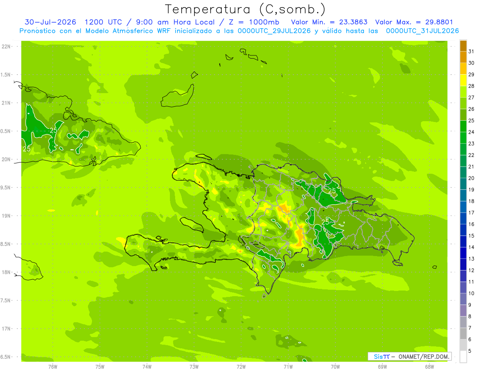482x372 pixels.
Task: Click the '71W' longitude label
Action: click(288, 367)
